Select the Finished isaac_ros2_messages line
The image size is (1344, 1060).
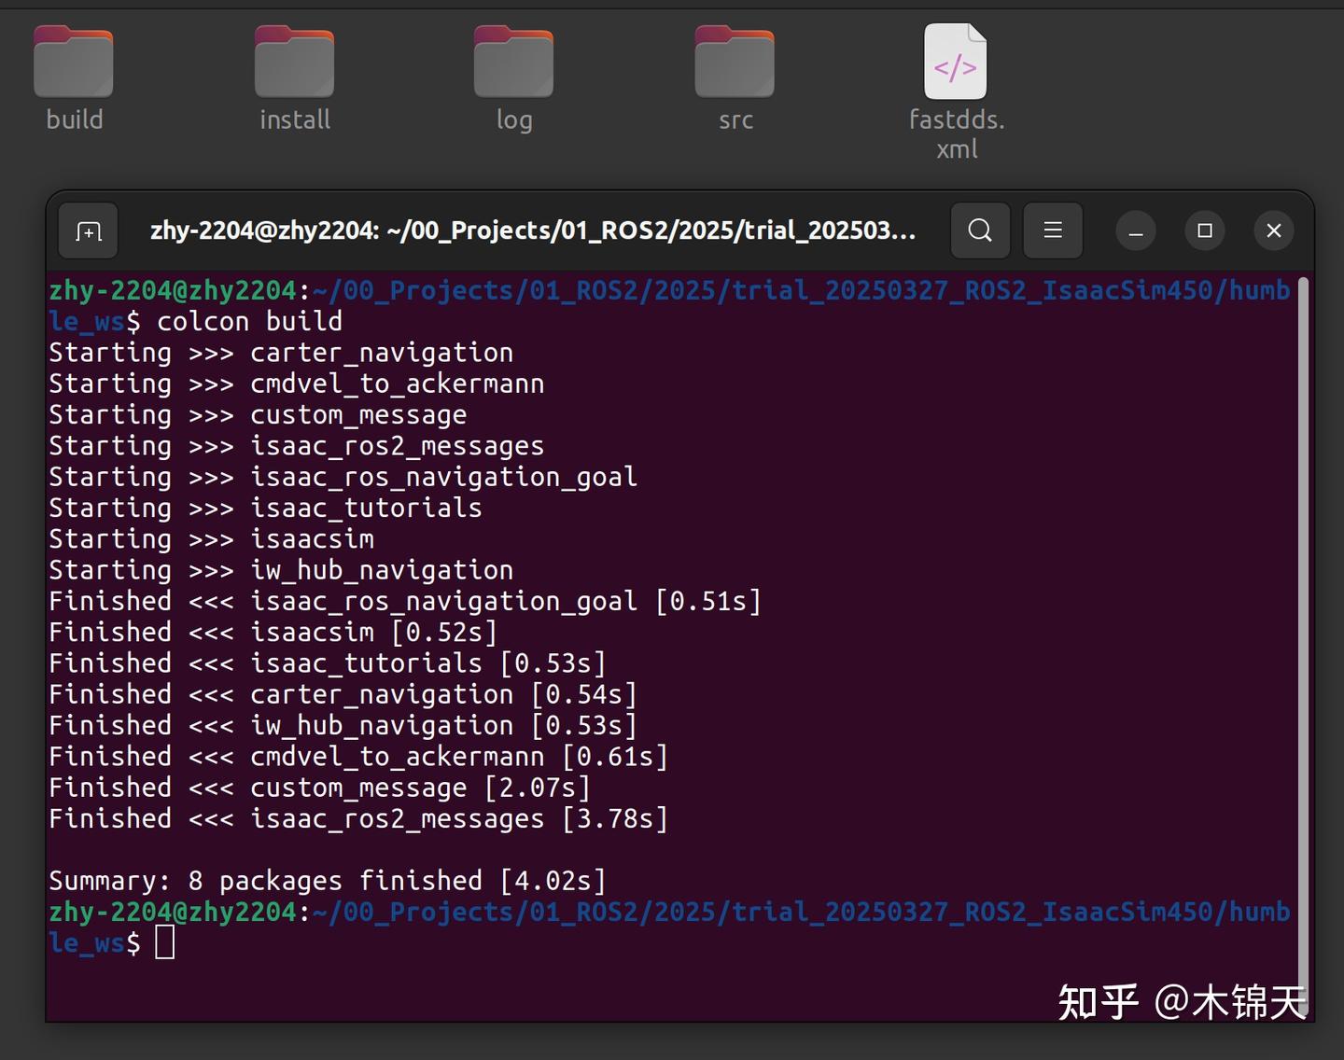pos(357,818)
